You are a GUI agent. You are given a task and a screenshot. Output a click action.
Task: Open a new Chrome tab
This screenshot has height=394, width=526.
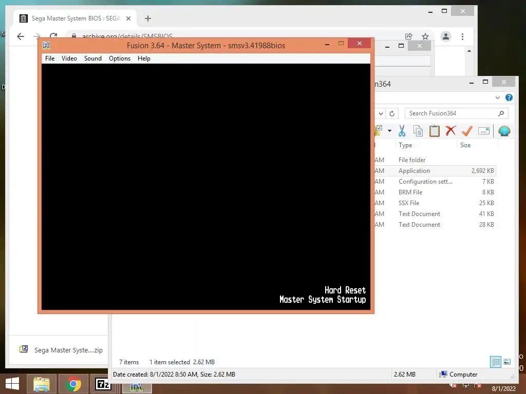[147, 18]
